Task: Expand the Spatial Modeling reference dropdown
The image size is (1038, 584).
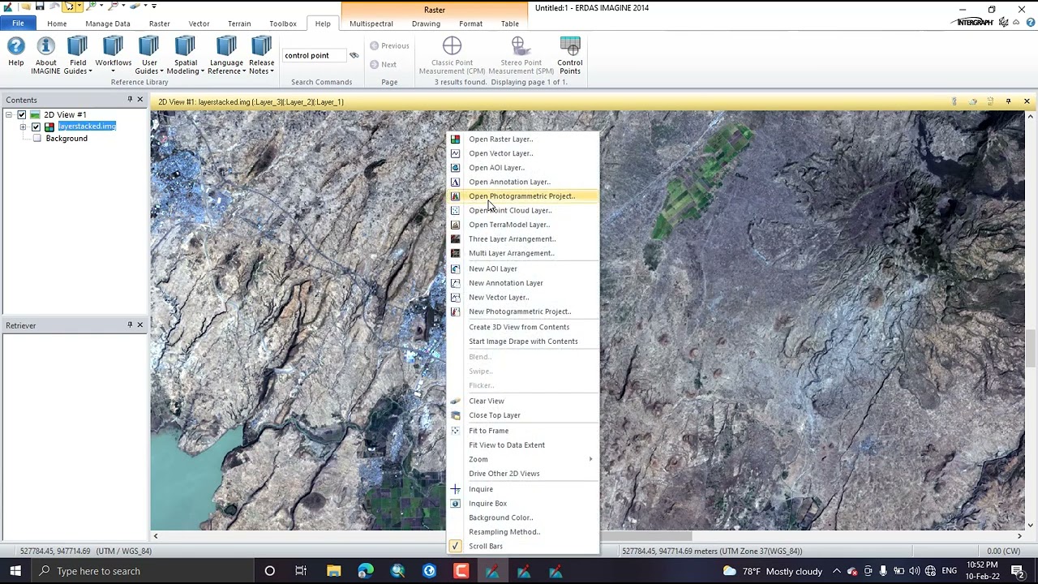Action: coord(186,55)
